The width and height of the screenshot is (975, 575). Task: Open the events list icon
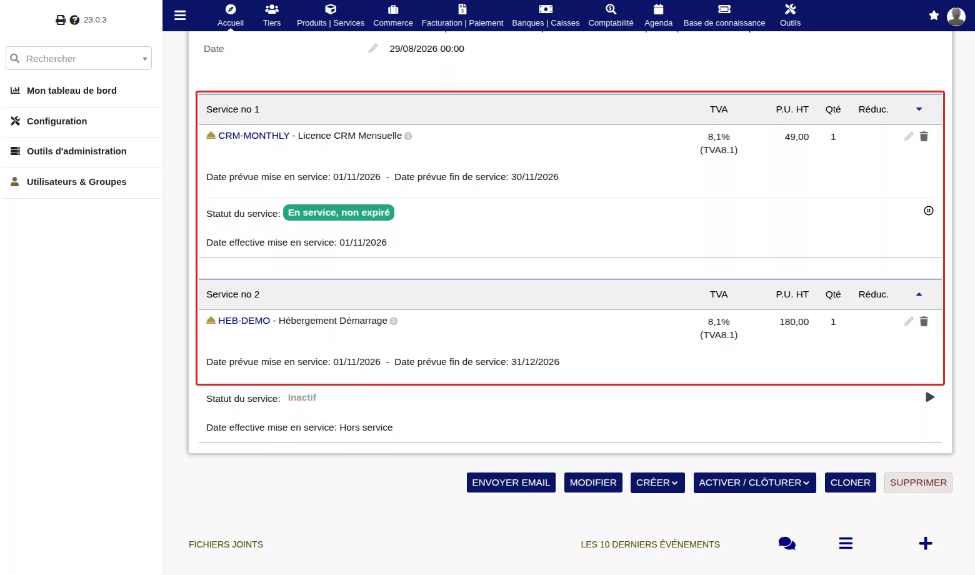tap(846, 544)
